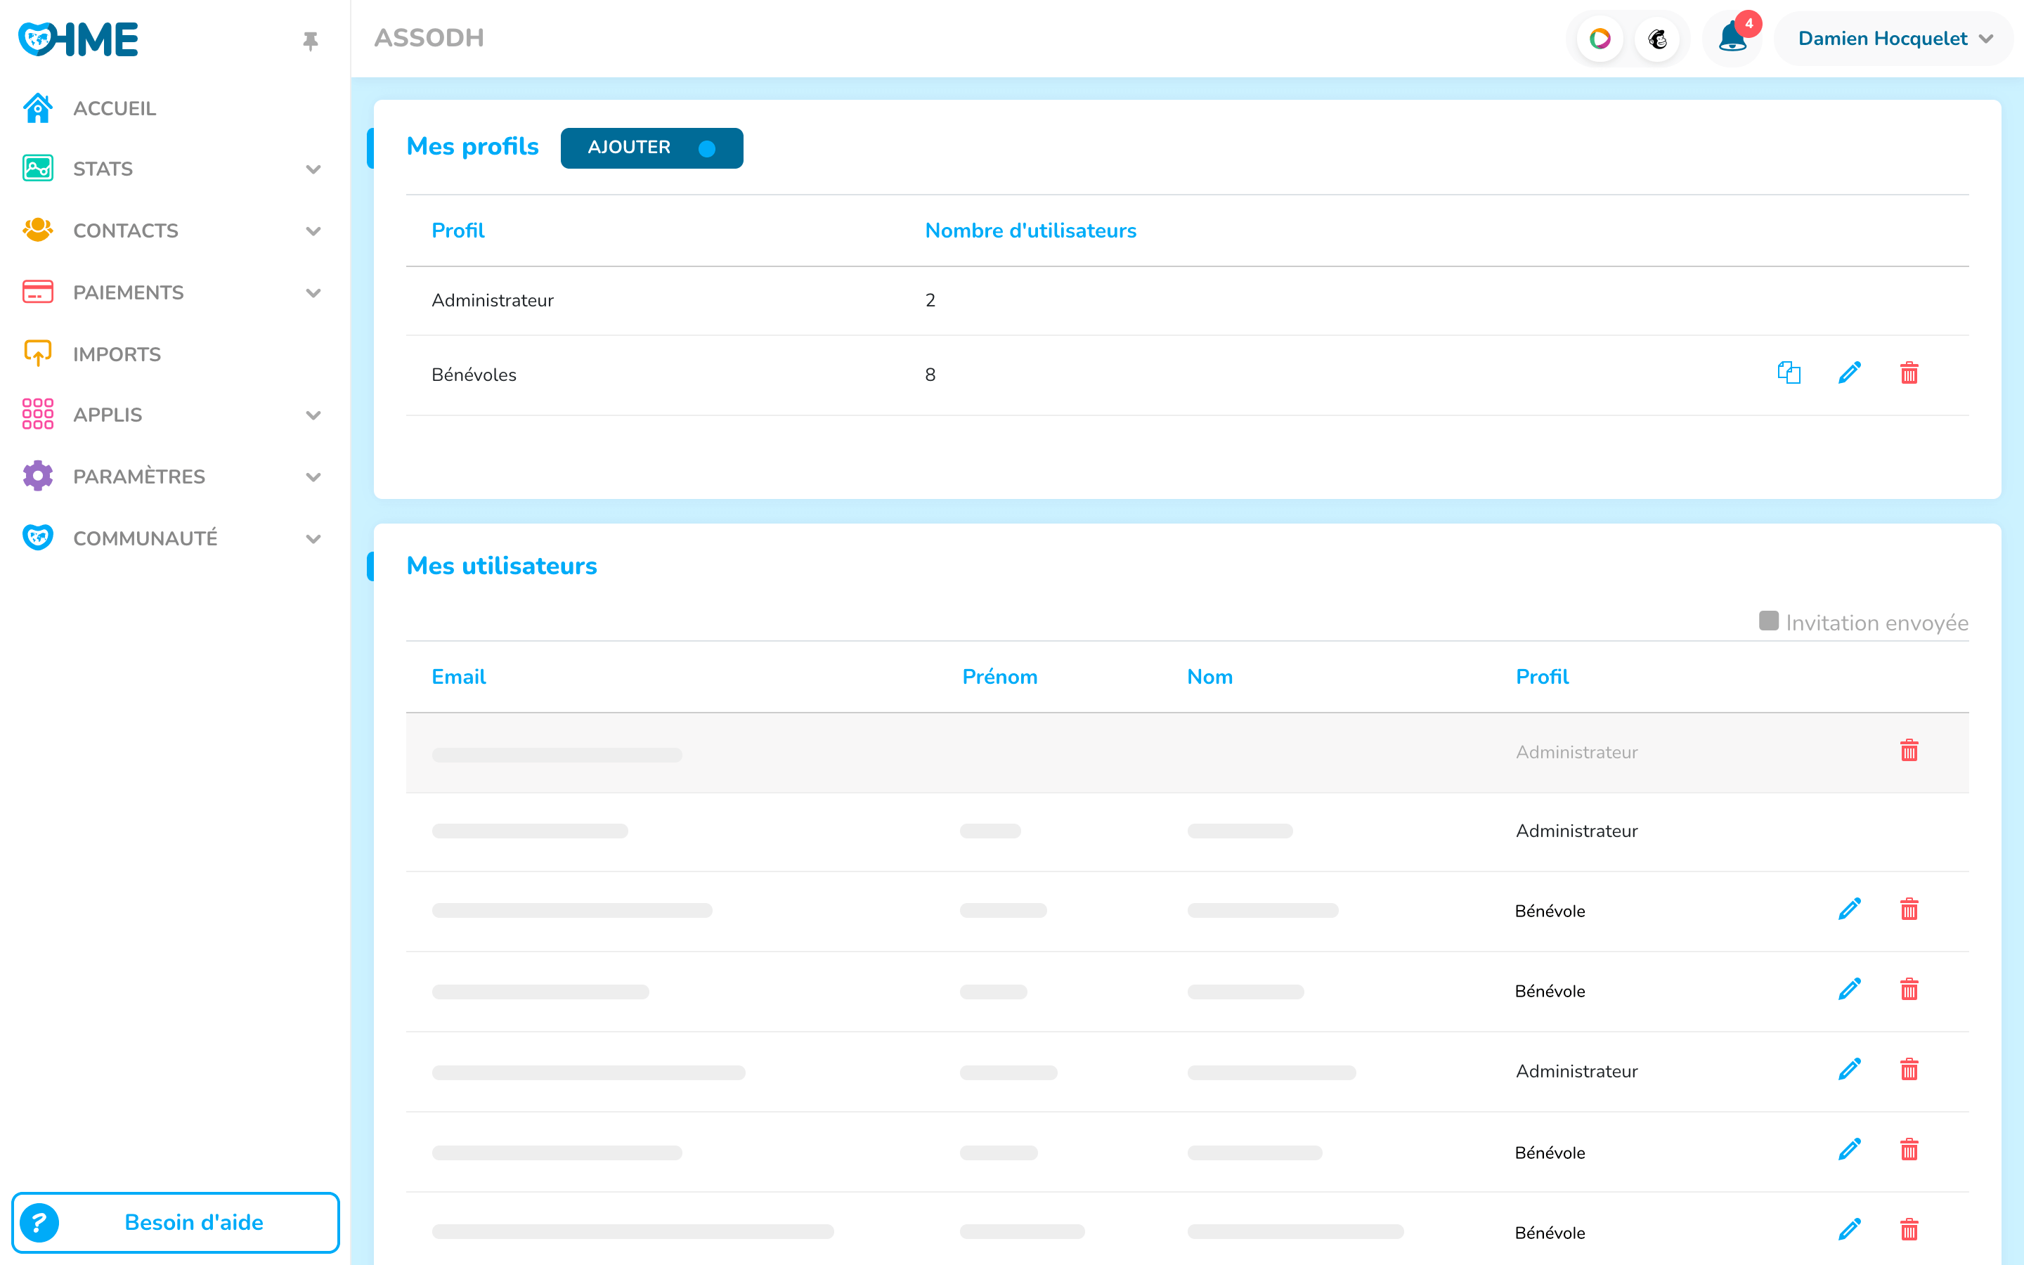This screenshot has height=1265, width=2024.
Task: Click the Mailchimp monkey icon
Action: (x=1658, y=39)
